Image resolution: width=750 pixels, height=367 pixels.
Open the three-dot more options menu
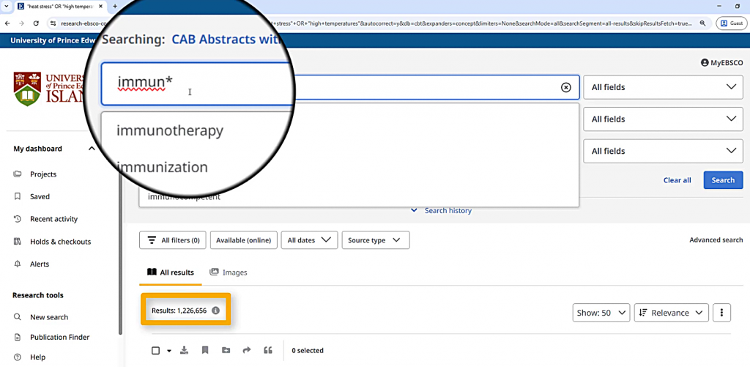(x=721, y=313)
